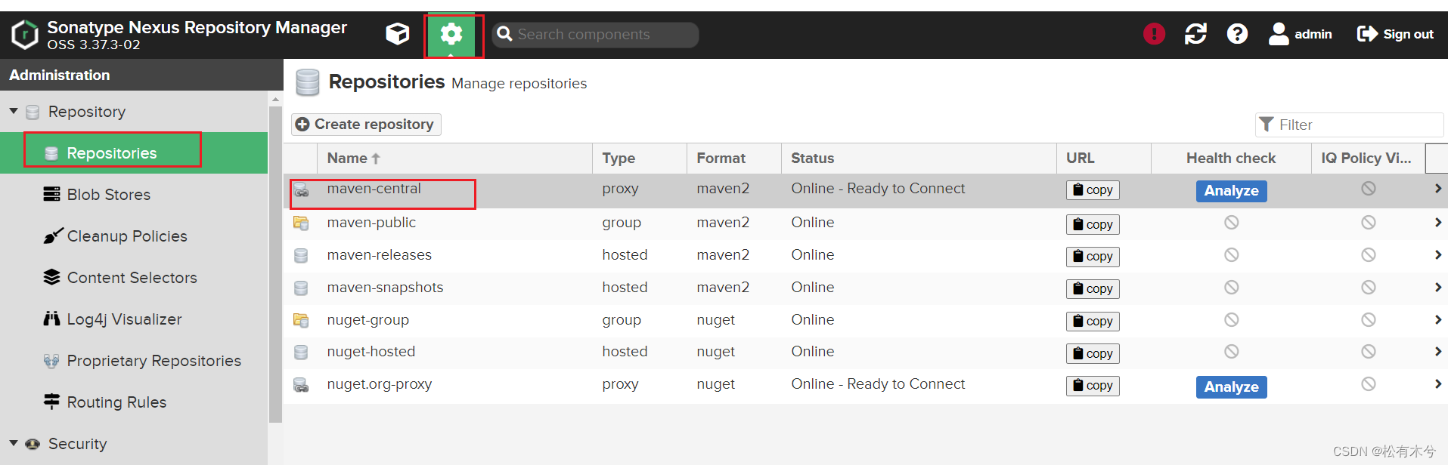Click Analyze for maven-central
This screenshot has height=465, width=1448.
click(1231, 191)
